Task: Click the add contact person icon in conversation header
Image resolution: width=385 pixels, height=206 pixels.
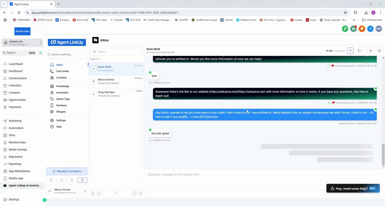Action: [x=371, y=51]
